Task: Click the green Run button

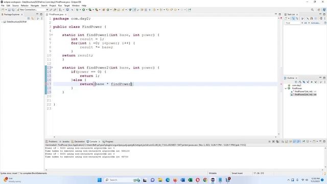Action: tap(83, 10)
